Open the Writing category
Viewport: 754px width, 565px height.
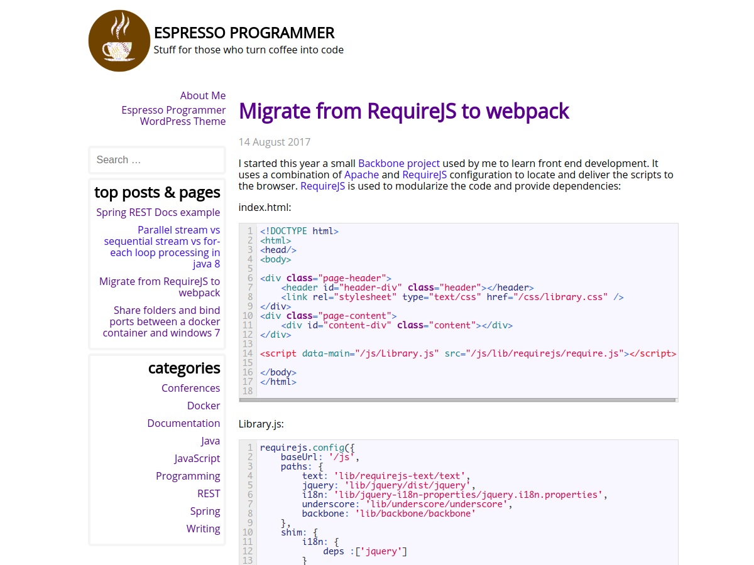point(203,529)
